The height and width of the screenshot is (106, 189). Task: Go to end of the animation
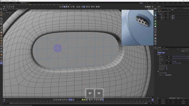(x=66, y=100)
